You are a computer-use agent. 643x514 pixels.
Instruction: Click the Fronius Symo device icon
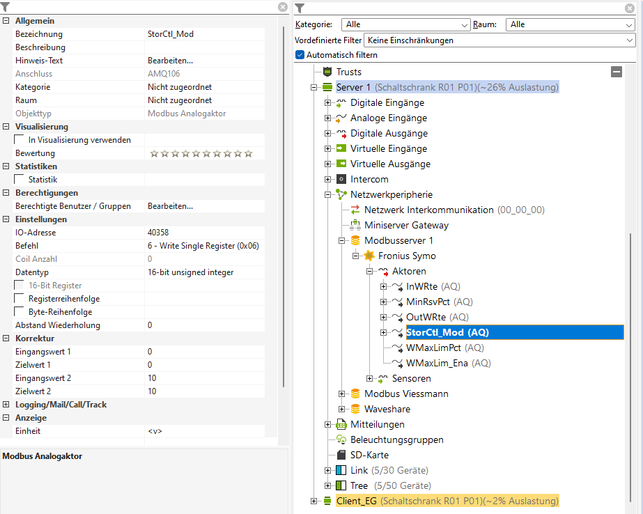369,256
